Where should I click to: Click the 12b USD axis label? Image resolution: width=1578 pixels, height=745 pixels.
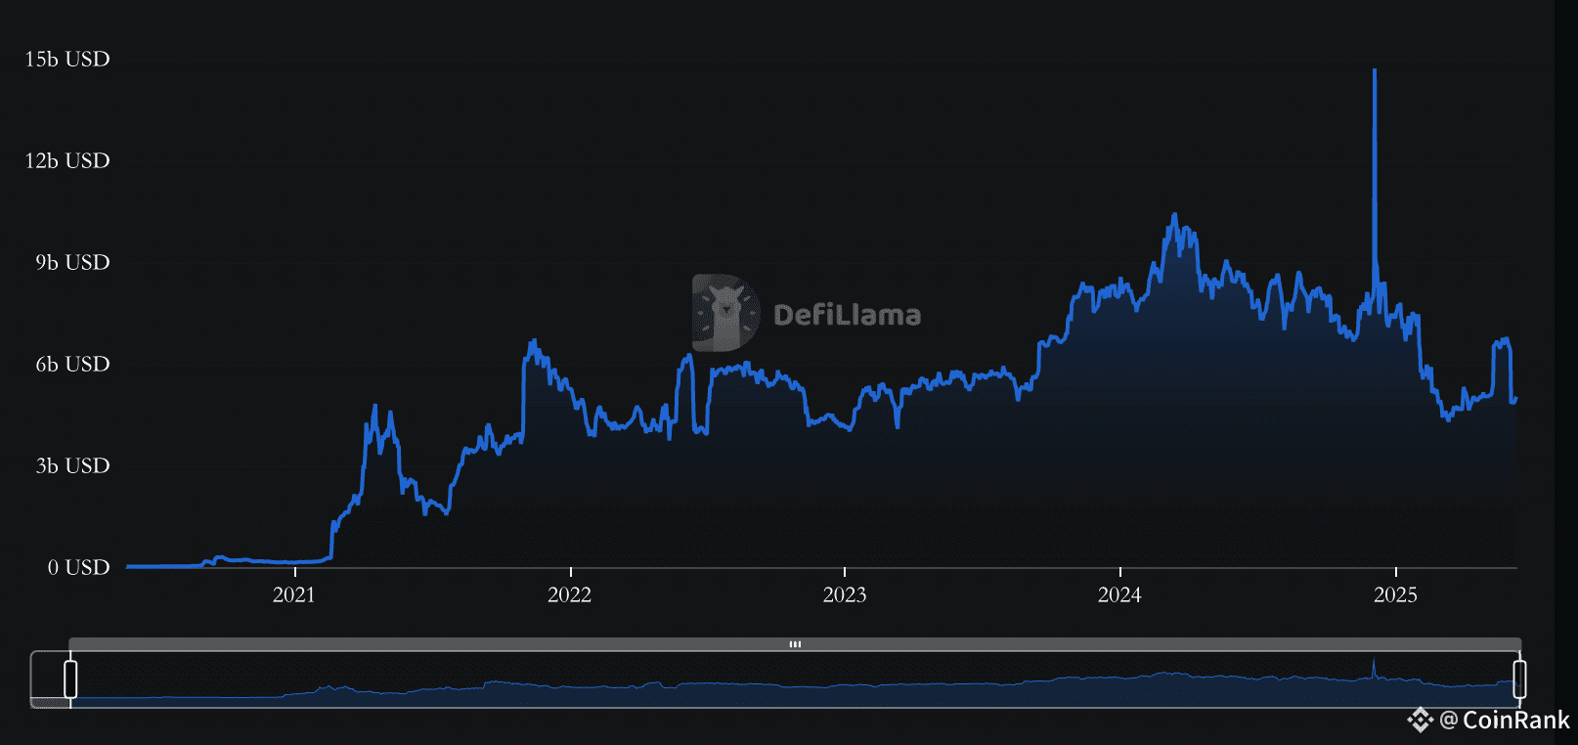point(67,160)
